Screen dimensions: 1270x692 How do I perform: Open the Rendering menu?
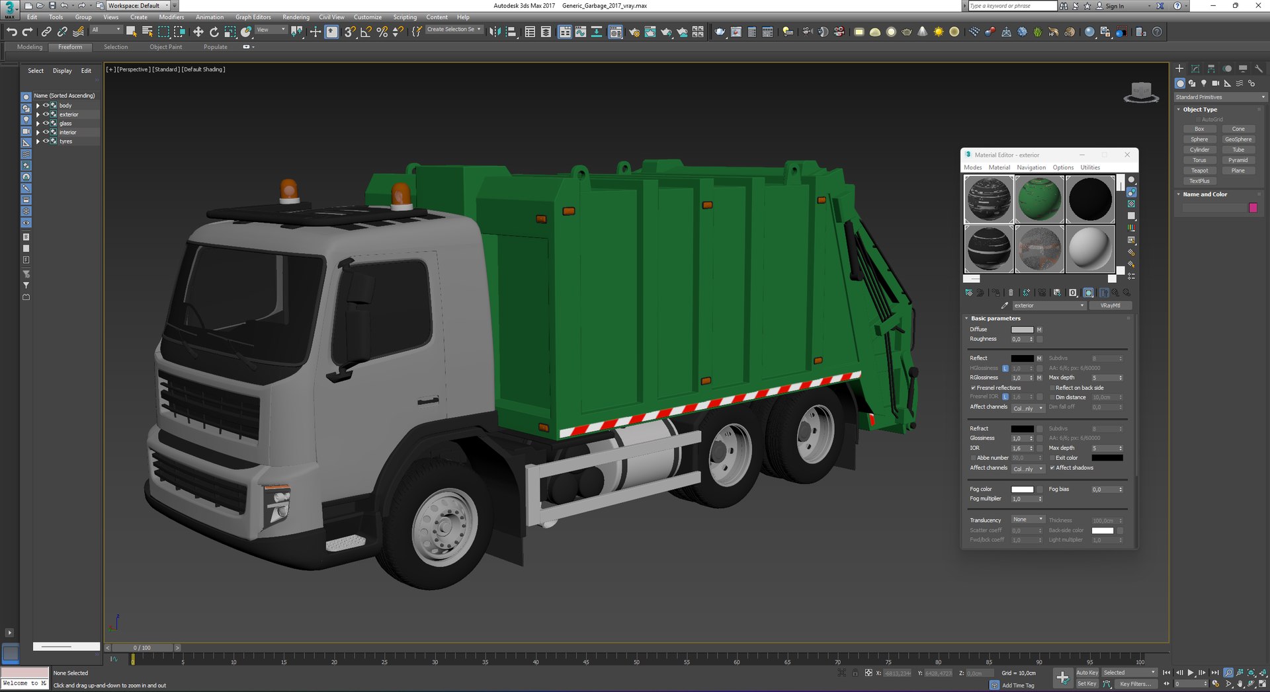tap(296, 17)
